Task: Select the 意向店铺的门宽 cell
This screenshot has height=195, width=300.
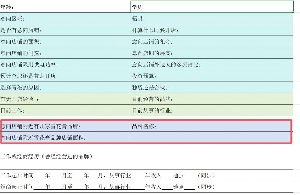Action: coord(65,53)
